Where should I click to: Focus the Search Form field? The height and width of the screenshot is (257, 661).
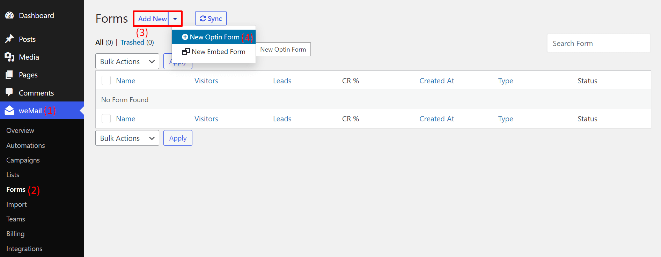coord(598,43)
